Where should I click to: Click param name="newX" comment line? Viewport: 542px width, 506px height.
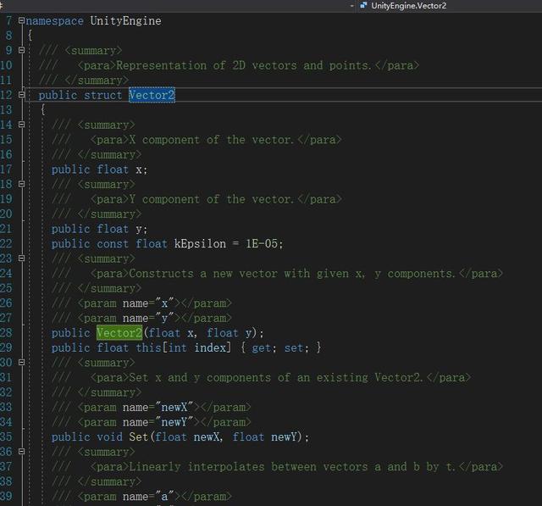pyautogui.click(x=151, y=407)
